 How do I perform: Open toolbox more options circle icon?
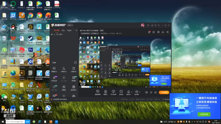pos(75,63)
